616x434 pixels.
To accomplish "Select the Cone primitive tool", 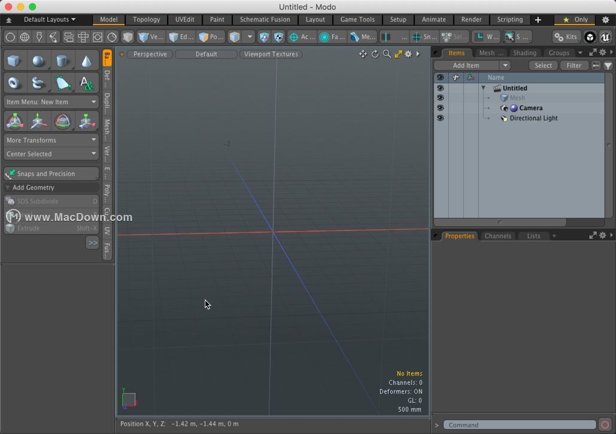I will 86,61.
